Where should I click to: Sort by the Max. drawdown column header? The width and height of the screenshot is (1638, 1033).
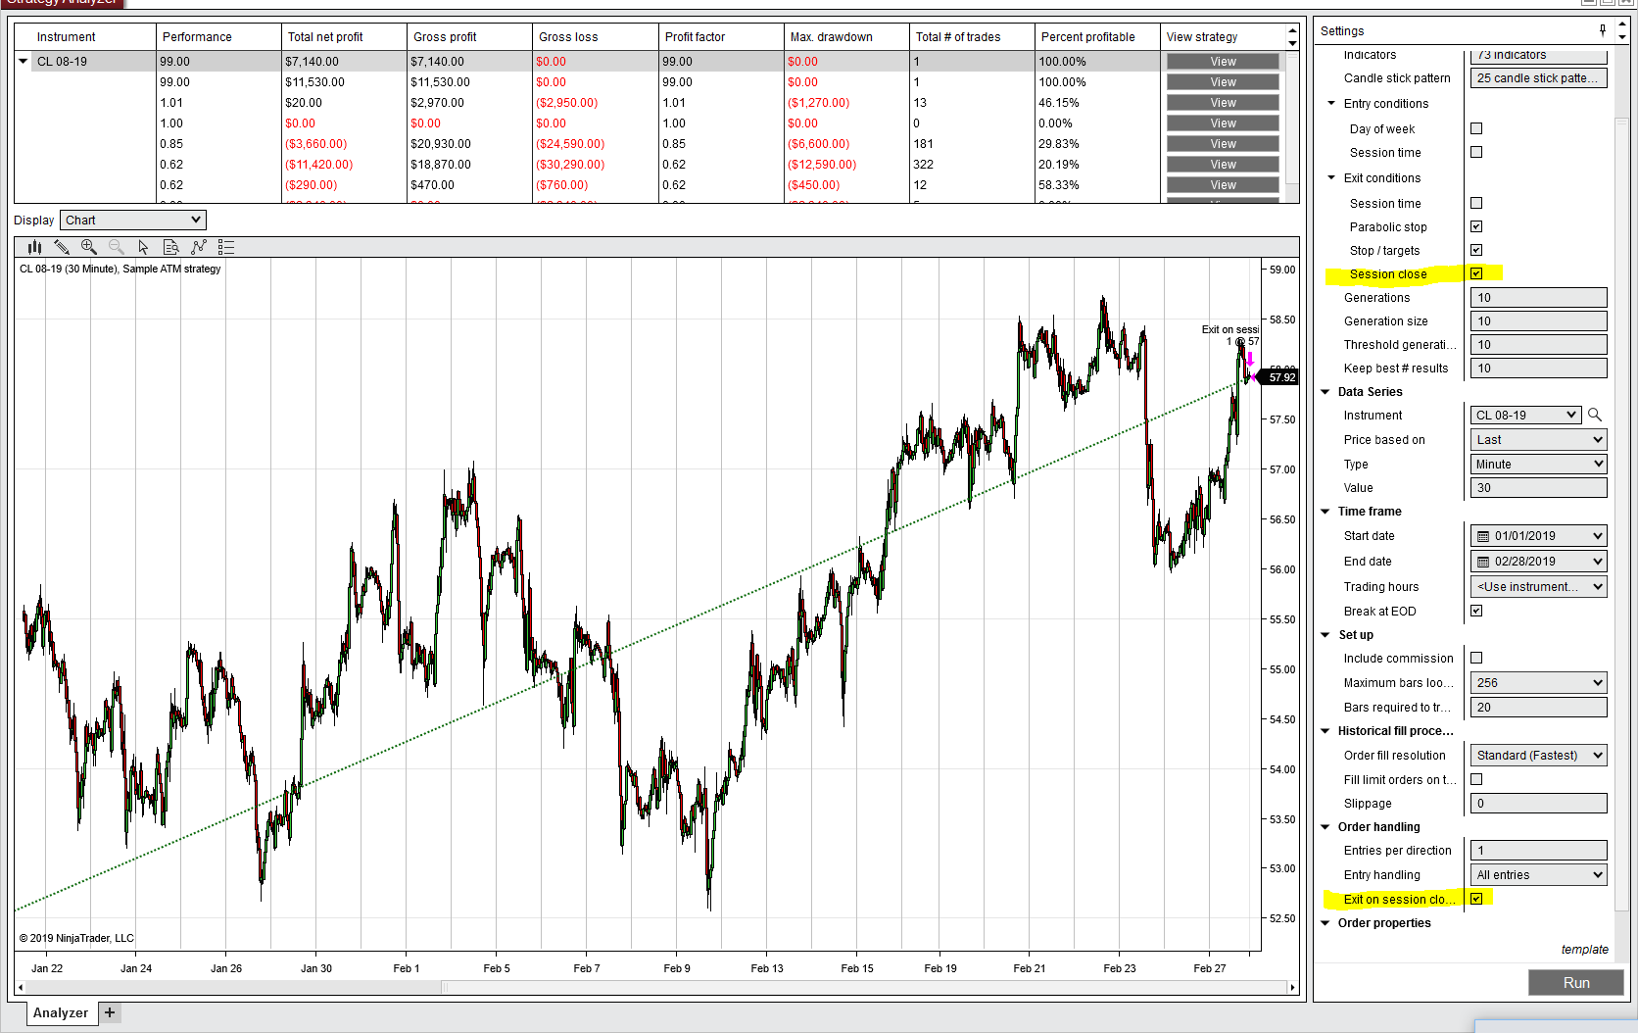tap(846, 37)
